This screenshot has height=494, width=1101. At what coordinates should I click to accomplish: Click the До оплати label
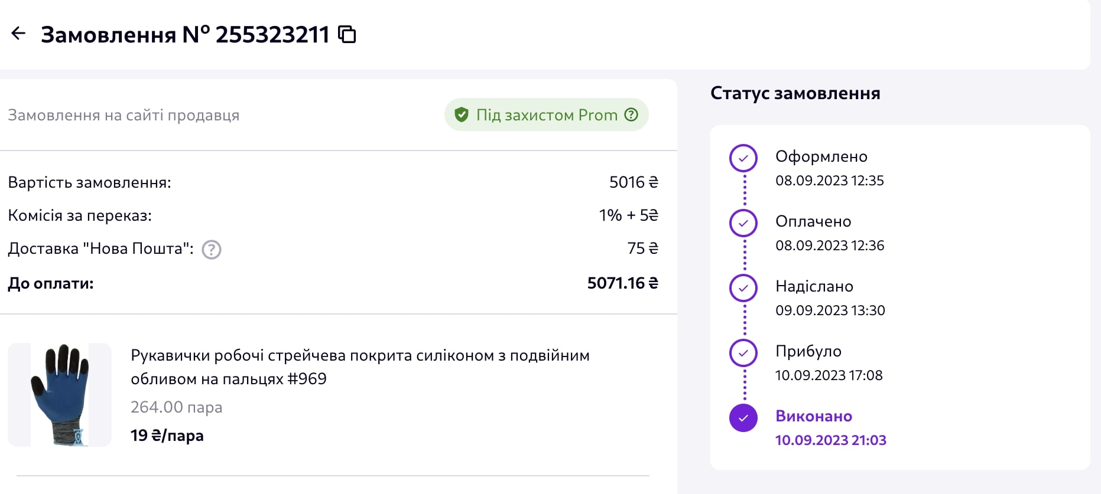click(x=51, y=284)
